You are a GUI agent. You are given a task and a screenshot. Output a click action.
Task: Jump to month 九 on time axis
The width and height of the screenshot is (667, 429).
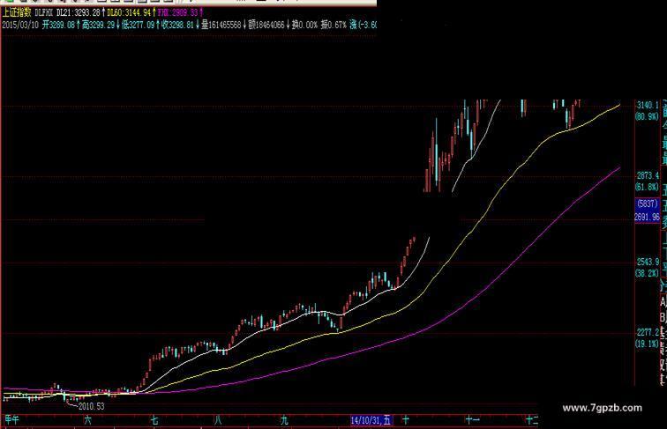284,420
